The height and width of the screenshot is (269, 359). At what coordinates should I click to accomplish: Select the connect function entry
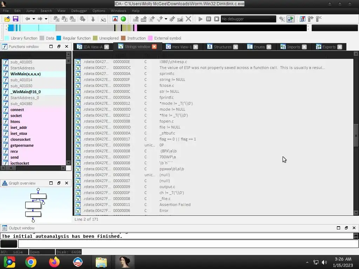(34, 110)
